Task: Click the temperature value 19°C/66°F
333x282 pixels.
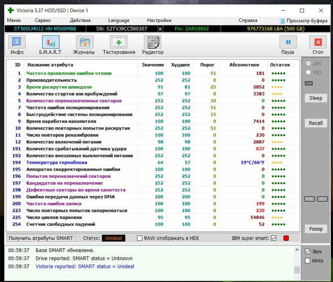Action: [253, 163]
